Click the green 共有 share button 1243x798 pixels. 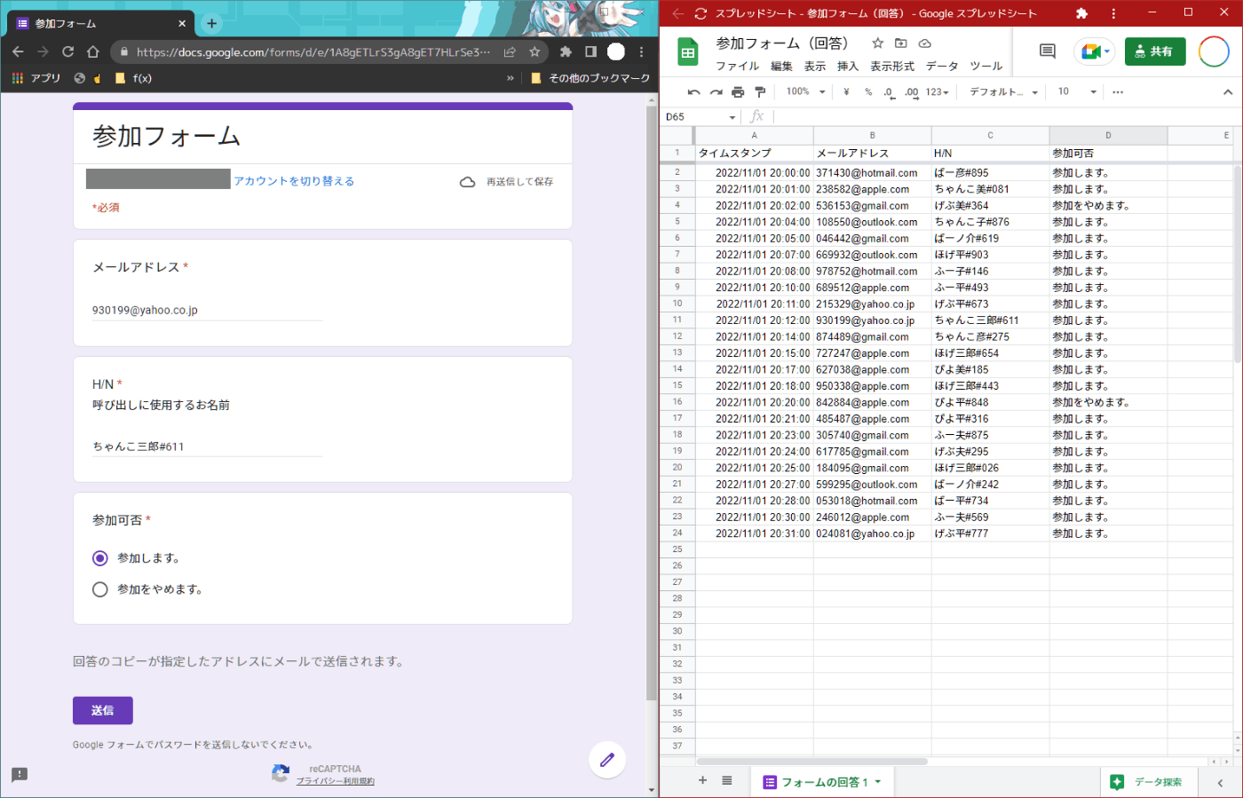coord(1154,51)
